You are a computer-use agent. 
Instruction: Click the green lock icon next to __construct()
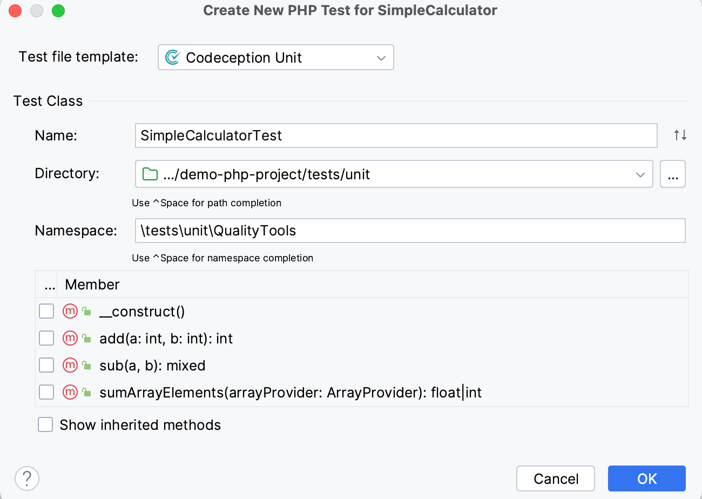(86, 311)
